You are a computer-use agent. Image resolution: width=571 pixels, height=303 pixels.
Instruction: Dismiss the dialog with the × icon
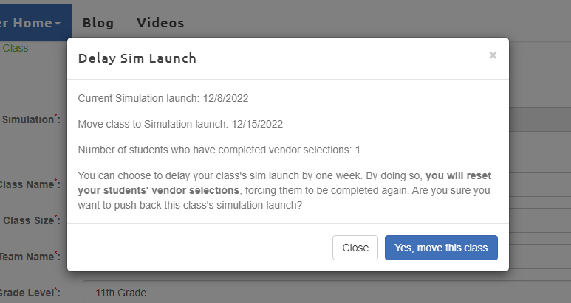493,55
